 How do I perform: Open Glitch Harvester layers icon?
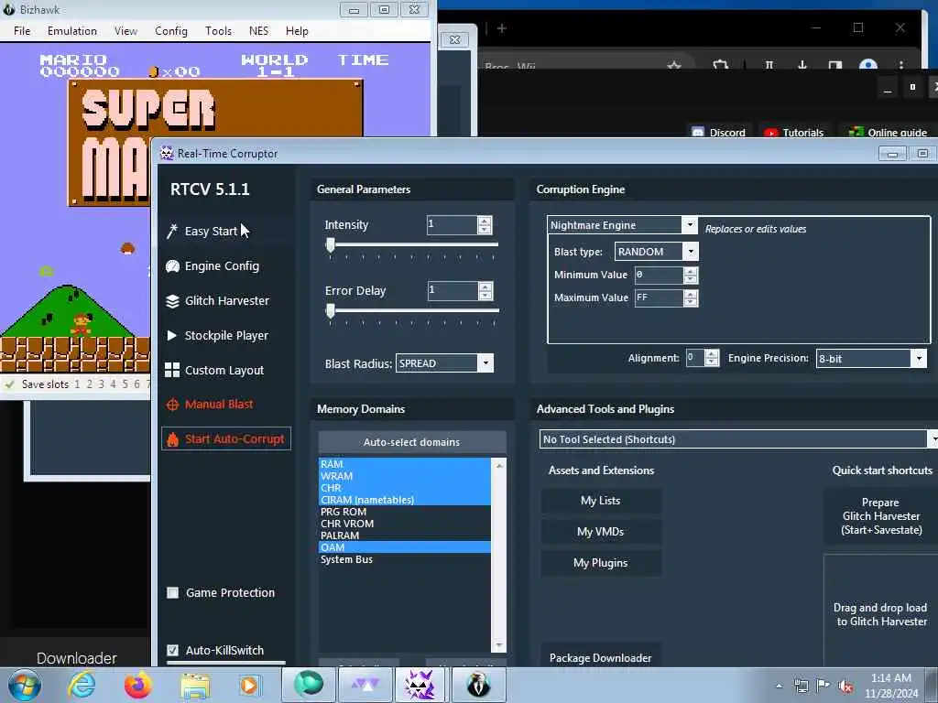click(172, 300)
